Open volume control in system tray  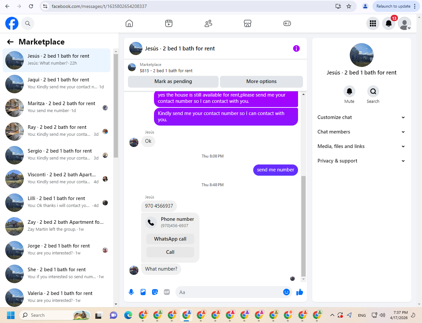(382, 315)
